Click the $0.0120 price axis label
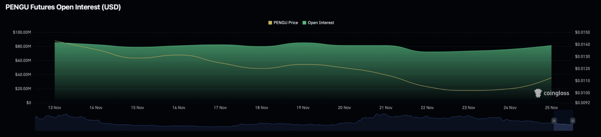 (582, 69)
